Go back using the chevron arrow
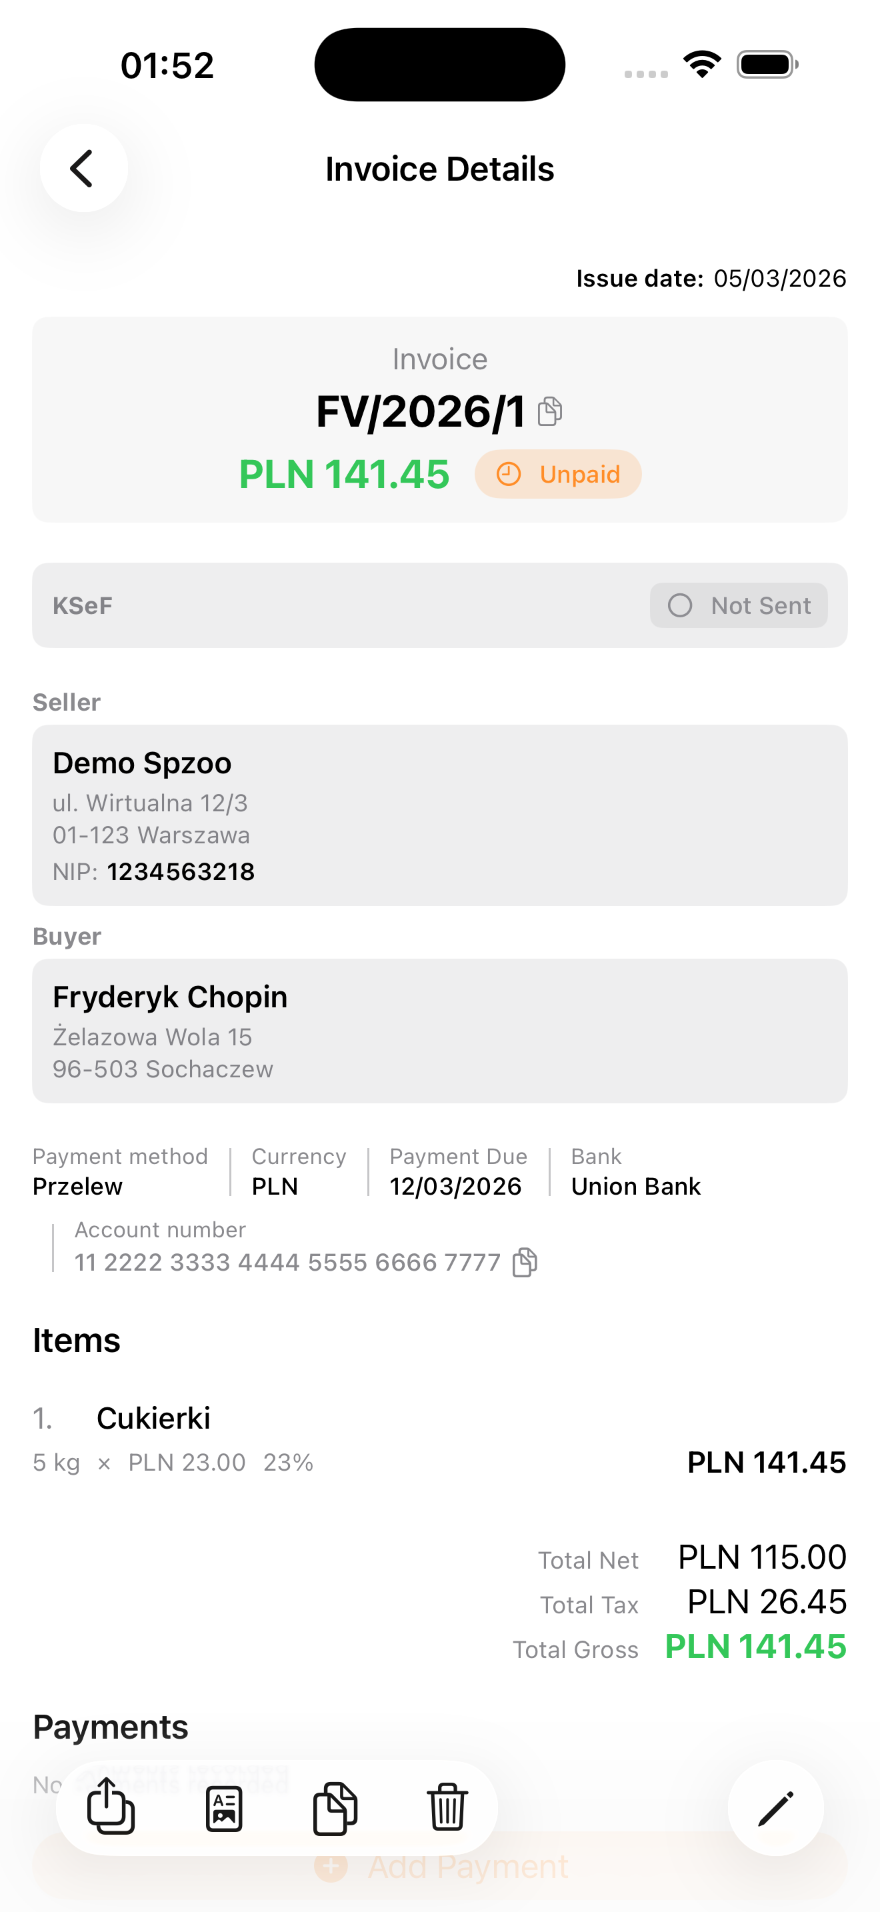 click(x=83, y=168)
